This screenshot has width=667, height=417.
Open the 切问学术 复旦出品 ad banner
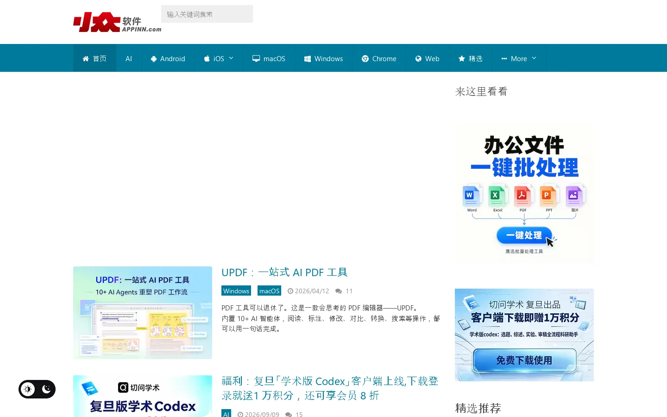coord(524,335)
